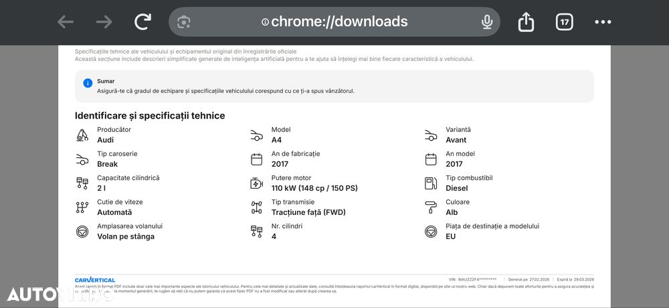Select the destination market value EU
669x308 pixels.
450,236
